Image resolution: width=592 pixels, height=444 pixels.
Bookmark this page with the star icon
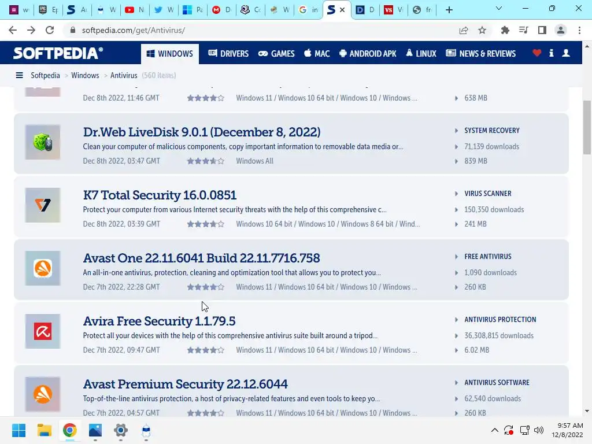482,30
